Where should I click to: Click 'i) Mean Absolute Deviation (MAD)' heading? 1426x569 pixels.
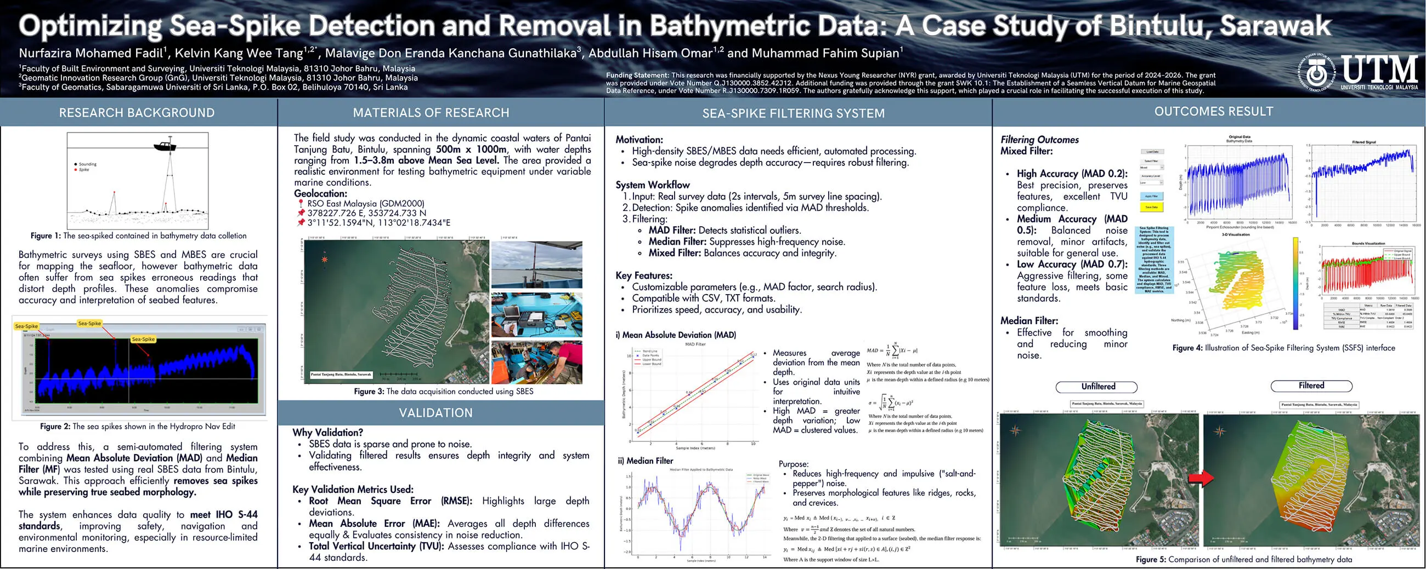tap(676, 335)
